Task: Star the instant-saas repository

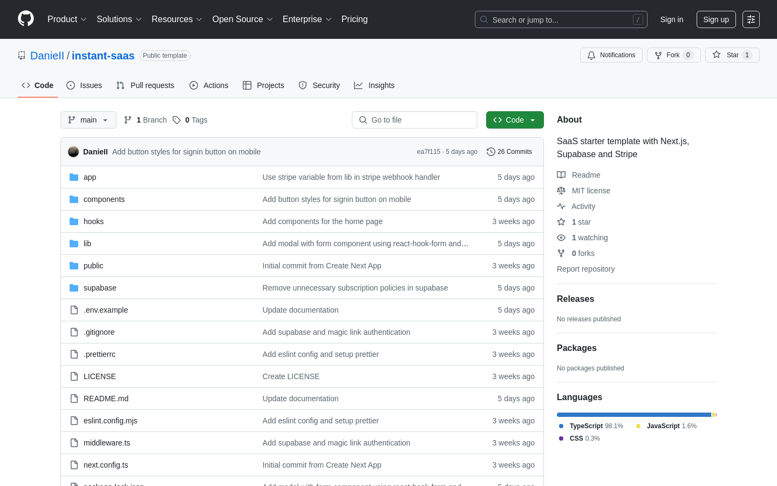Action: point(732,55)
